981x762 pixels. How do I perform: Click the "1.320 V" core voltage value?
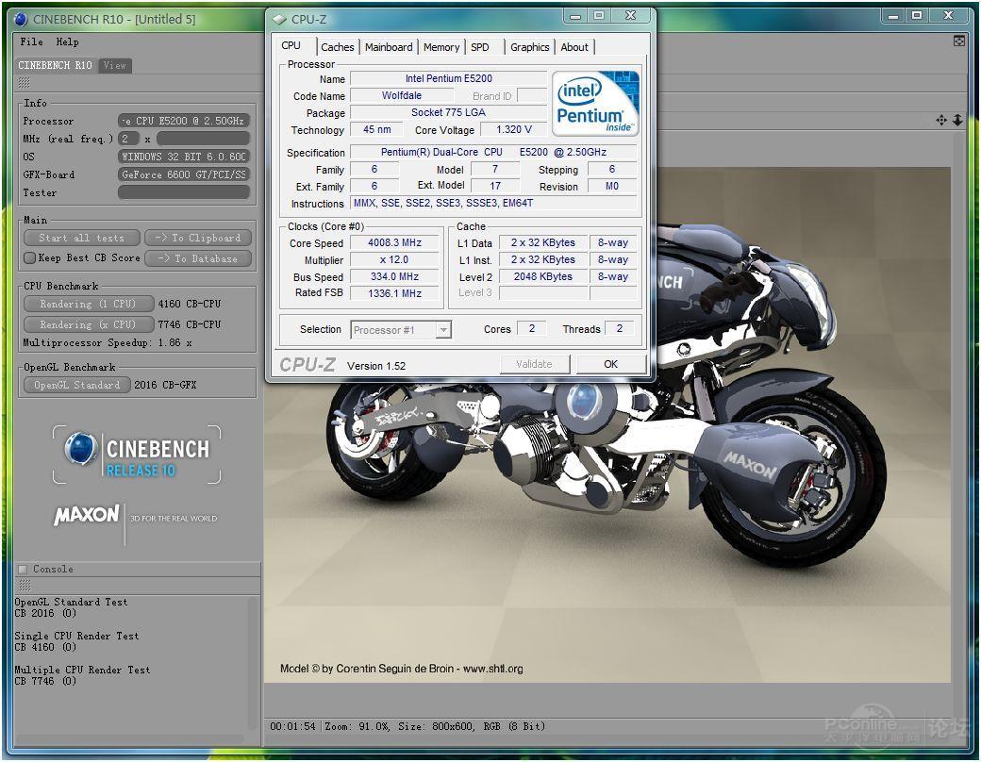[x=514, y=129]
